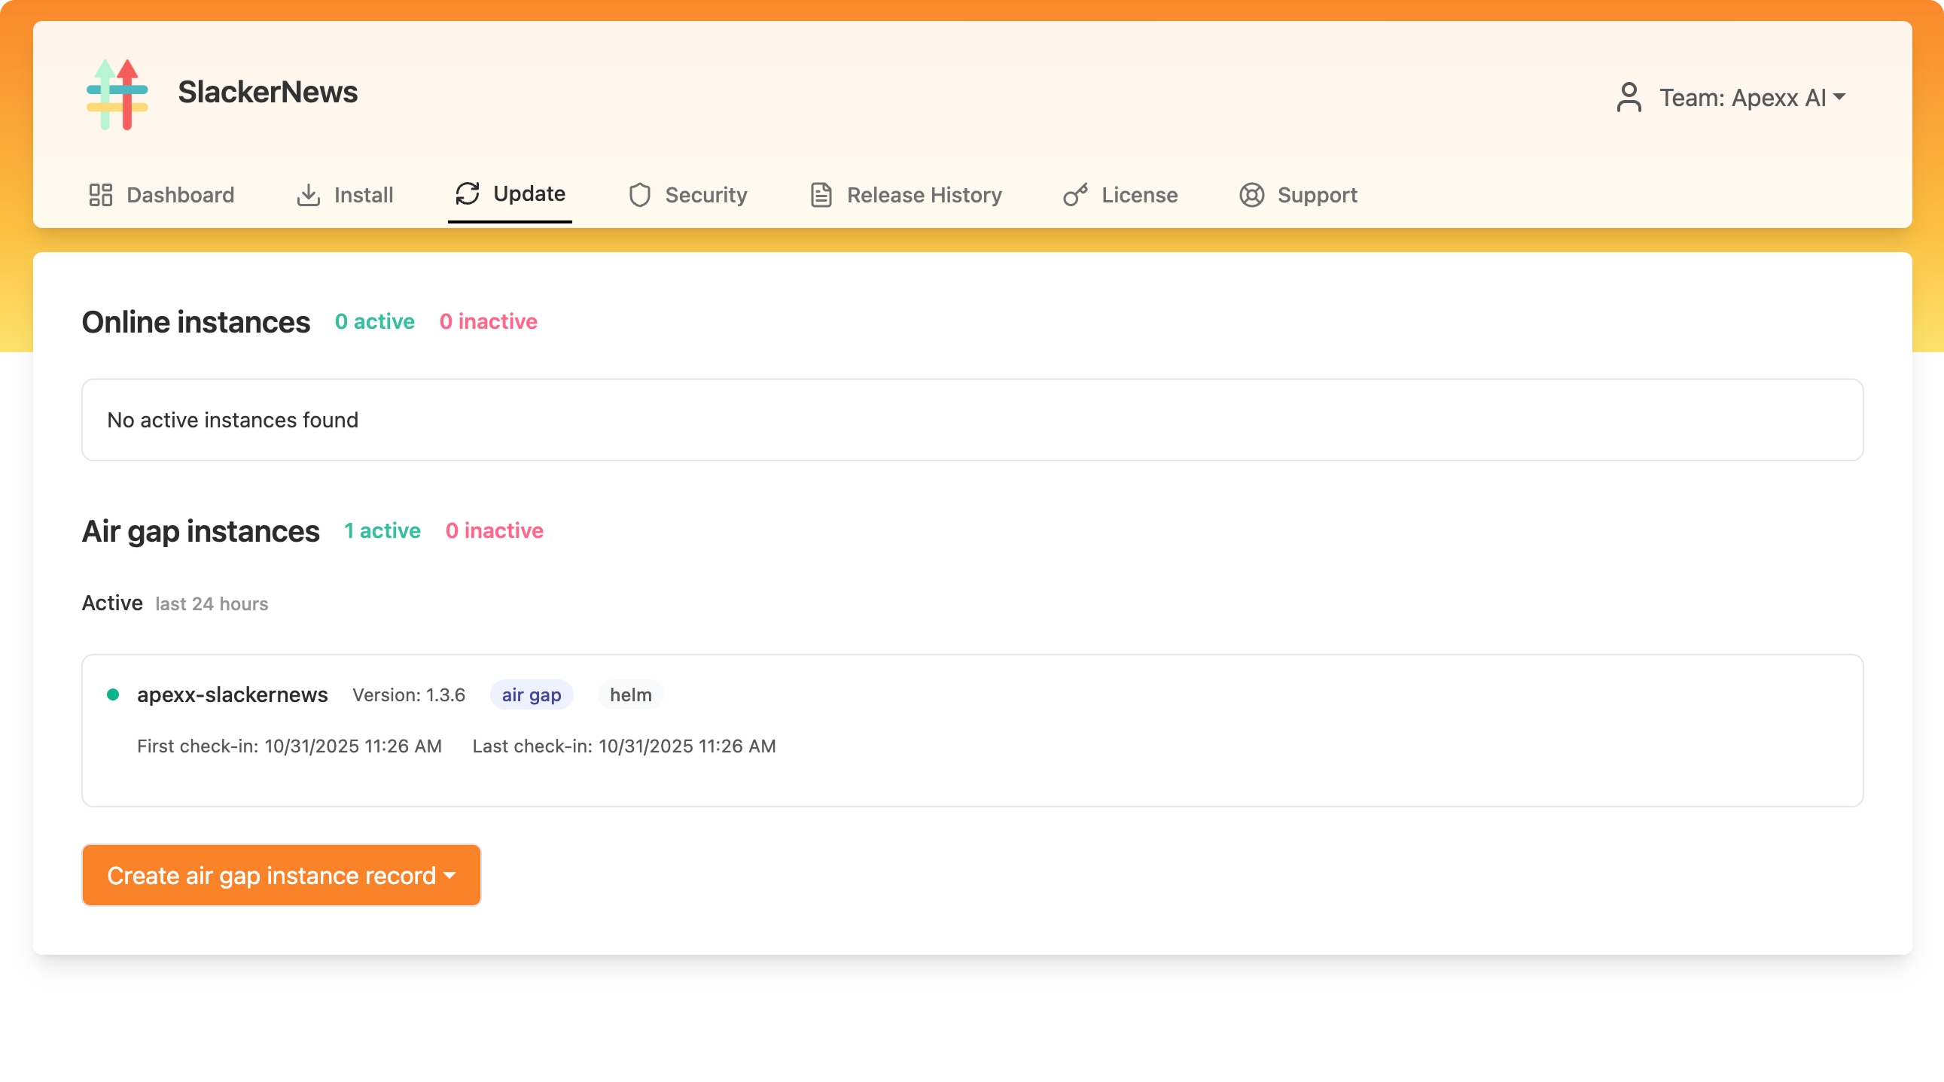Open the Release History document icon

821,195
